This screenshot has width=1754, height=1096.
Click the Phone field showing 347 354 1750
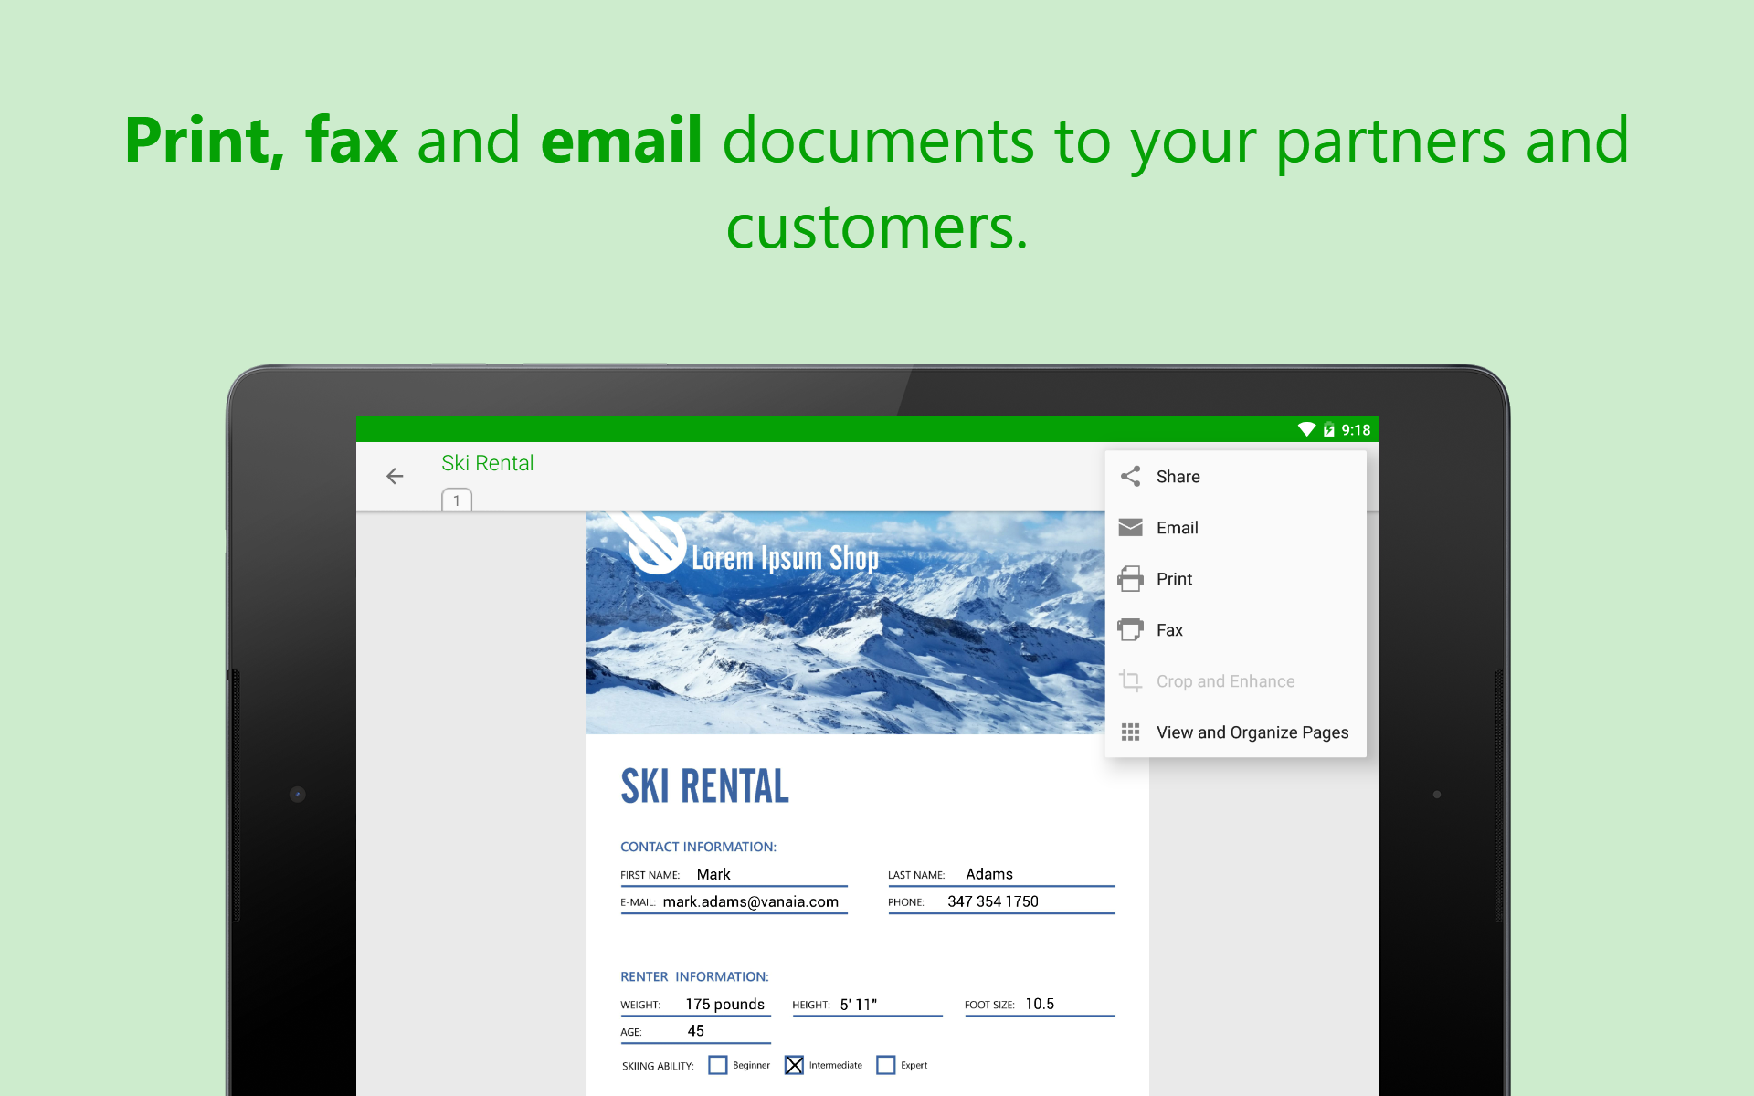coord(1001,901)
